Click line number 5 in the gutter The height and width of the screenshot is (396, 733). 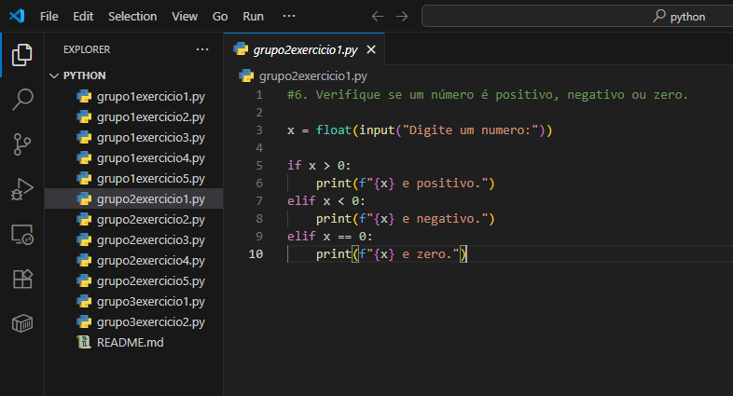click(259, 166)
